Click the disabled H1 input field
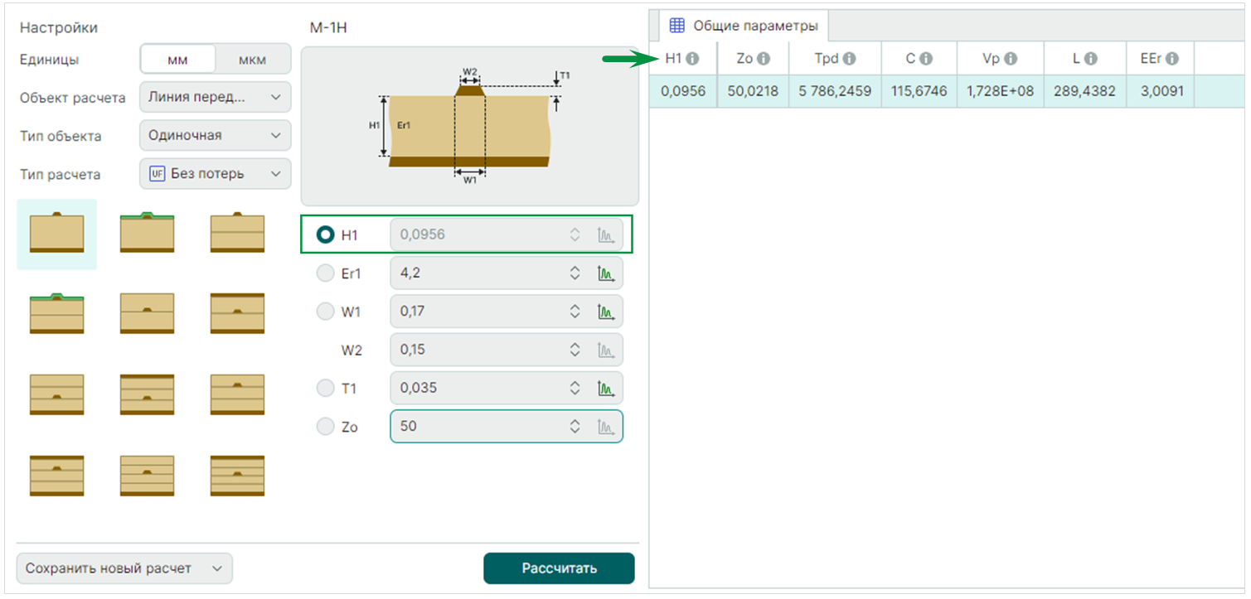The height and width of the screenshot is (599, 1251). (x=507, y=235)
